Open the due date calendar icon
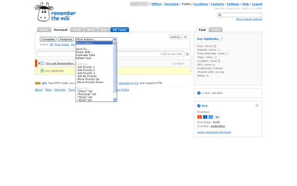Image resolution: width=297 pixels, height=186 pixels. tap(214, 46)
